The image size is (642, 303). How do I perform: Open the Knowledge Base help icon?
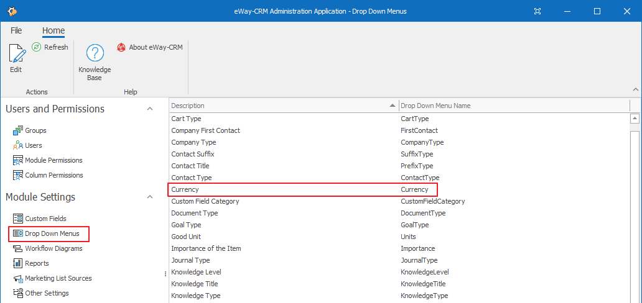95,53
